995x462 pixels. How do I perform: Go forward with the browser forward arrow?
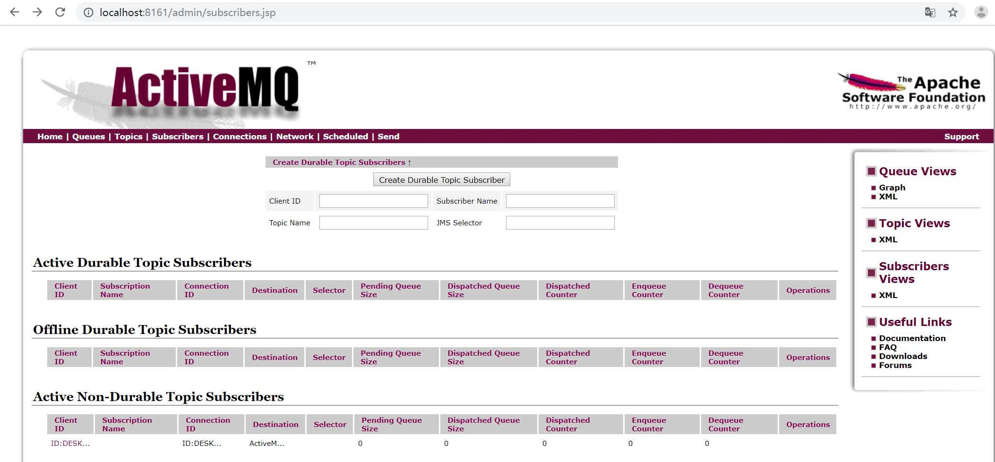37,12
